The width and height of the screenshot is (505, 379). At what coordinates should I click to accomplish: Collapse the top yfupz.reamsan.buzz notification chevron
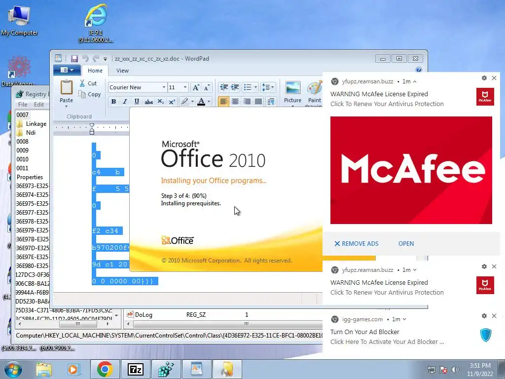point(414,81)
